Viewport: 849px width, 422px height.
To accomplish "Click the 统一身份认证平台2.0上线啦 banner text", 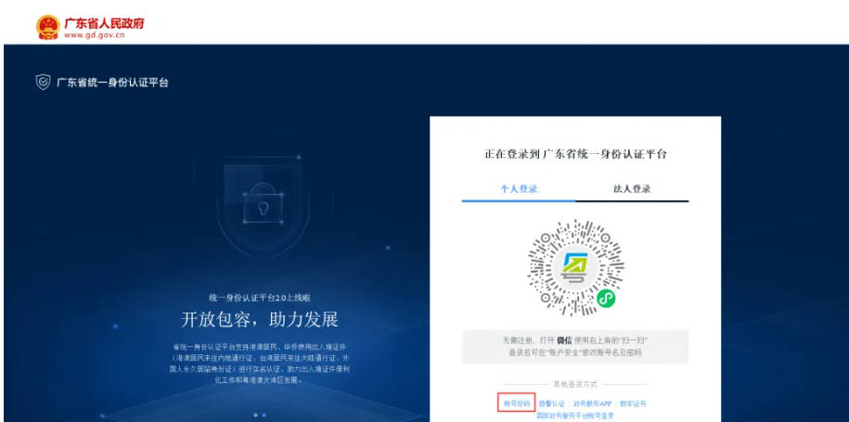I will (260, 298).
